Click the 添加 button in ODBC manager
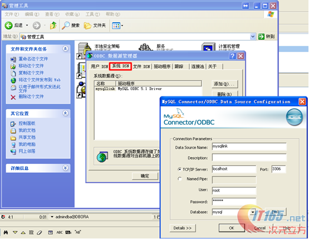This screenshot has height=239, width=309. 225,84
